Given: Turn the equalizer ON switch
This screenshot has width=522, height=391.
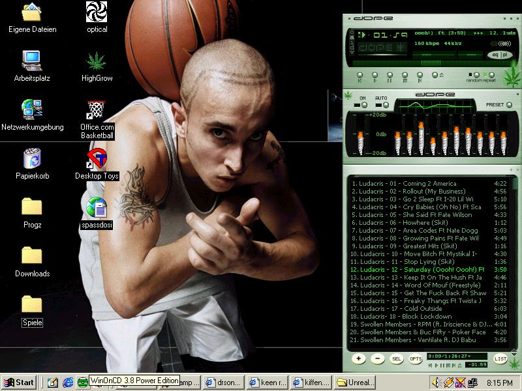Looking at the screenshot, I should 364,105.
